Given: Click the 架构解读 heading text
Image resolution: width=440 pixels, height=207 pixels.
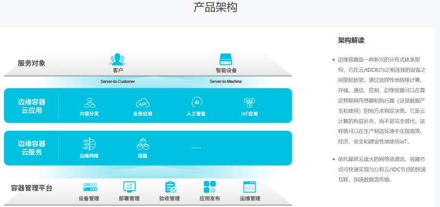Looking at the screenshot, I should click(351, 40).
